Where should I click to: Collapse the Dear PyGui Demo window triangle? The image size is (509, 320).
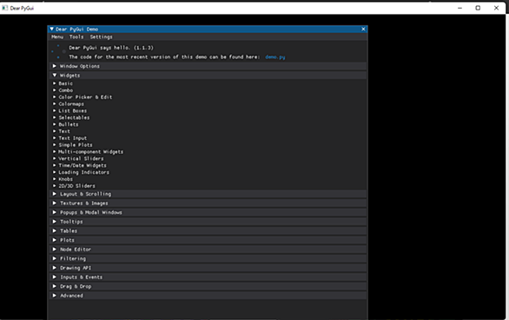coord(51,30)
